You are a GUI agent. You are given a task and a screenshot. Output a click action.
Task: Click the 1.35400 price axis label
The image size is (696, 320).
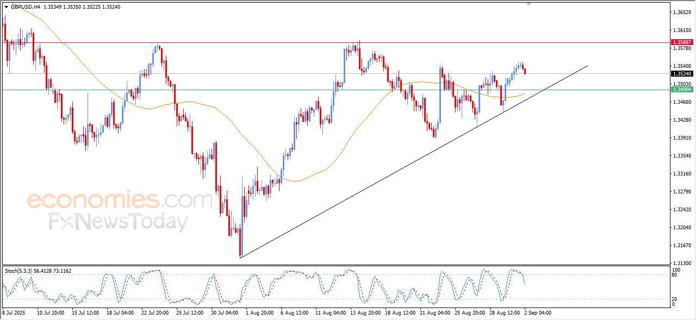[x=682, y=66]
